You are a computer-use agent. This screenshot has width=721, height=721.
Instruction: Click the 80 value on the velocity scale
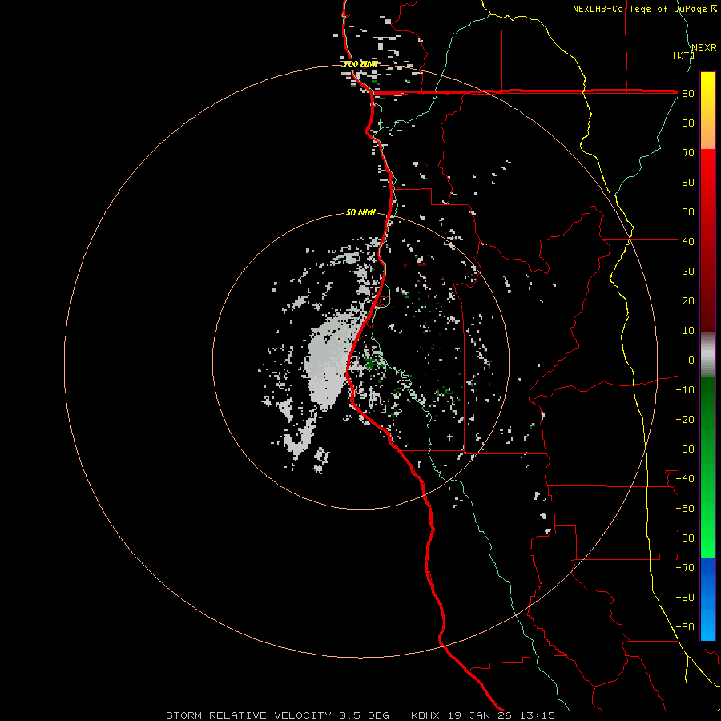688,123
